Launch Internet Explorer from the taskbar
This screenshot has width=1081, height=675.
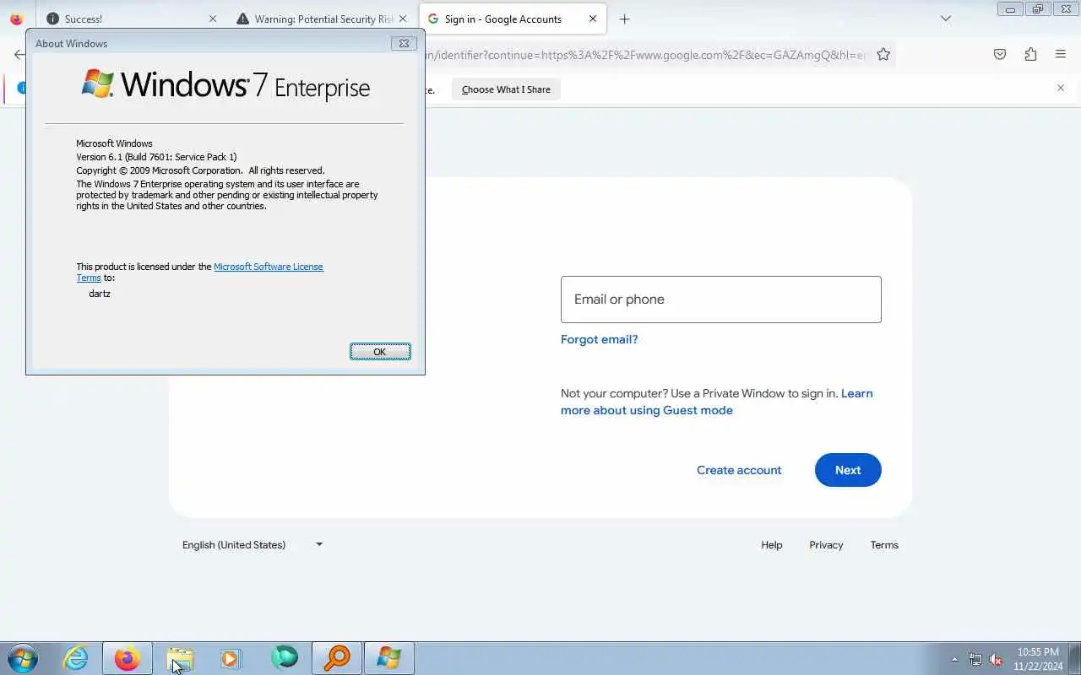(76, 658)
